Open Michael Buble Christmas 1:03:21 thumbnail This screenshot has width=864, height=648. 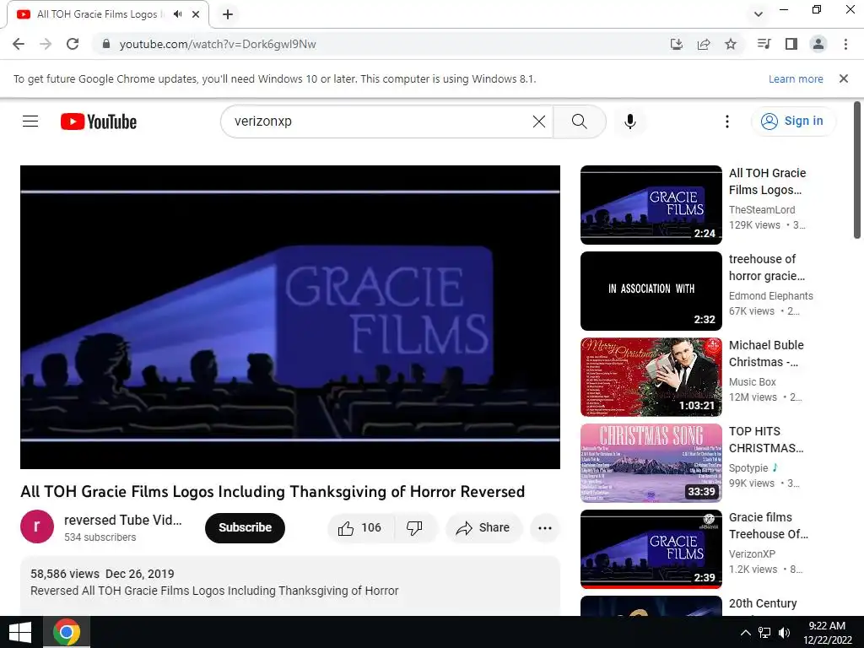tap(651, 377)
